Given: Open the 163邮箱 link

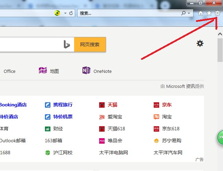Looking at the screenshot, I should pos(54,141).
